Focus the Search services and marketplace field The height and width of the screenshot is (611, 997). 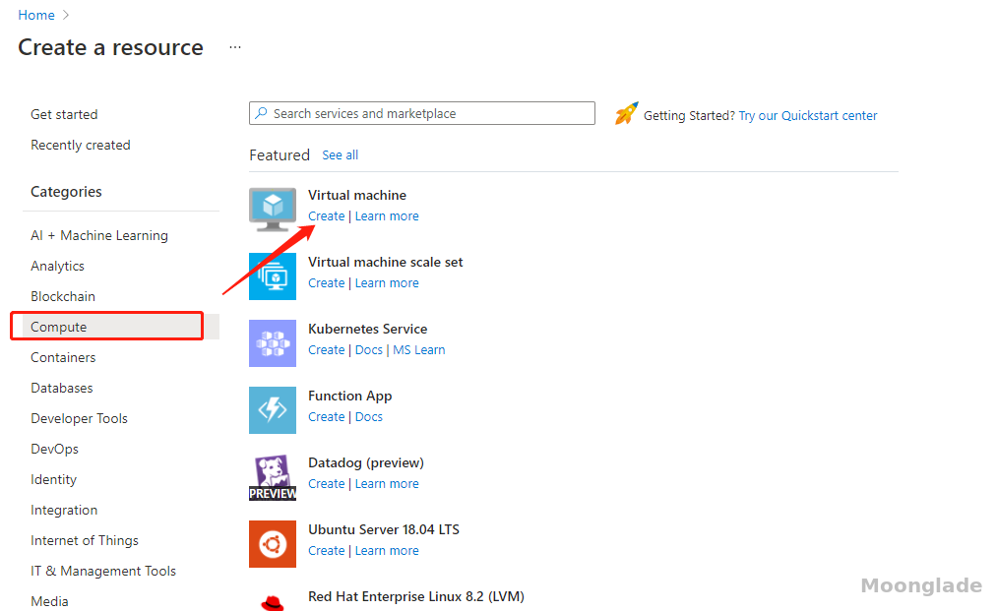[422, 113]
